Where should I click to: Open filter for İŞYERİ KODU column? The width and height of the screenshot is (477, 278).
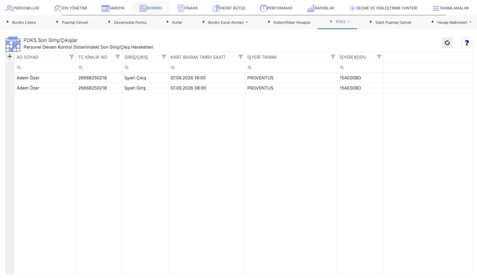(379, 58)
